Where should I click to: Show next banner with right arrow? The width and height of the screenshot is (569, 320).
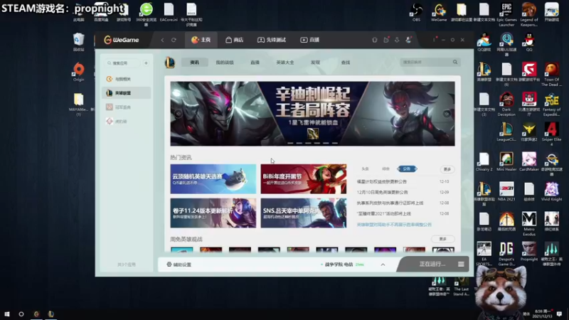point(447,114)
